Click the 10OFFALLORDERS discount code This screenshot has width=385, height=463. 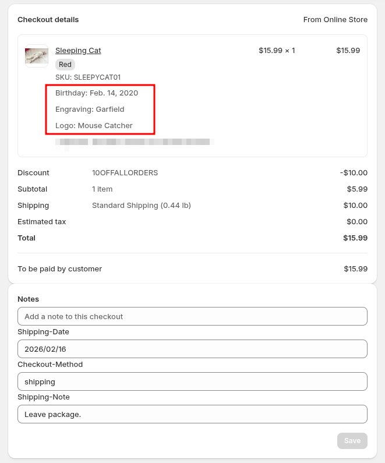pyautogui.click(x=125, y=173)
